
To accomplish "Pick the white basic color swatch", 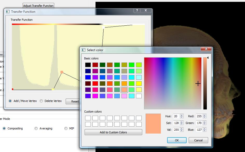I will (139, 96).
